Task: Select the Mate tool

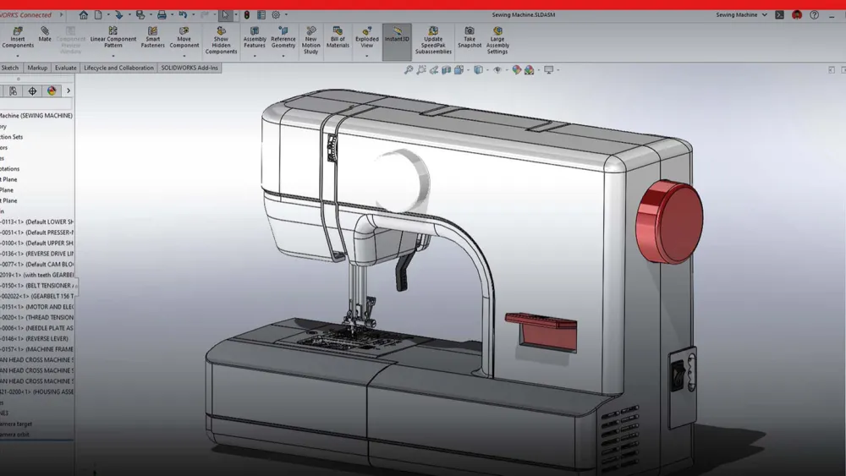Action: pyautogui.click(x=45, y=35)
